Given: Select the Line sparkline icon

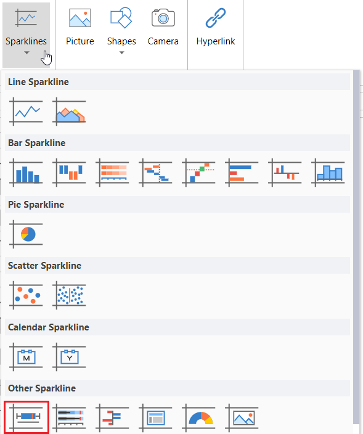Looking at the screenshot, I should pos(26,112).
